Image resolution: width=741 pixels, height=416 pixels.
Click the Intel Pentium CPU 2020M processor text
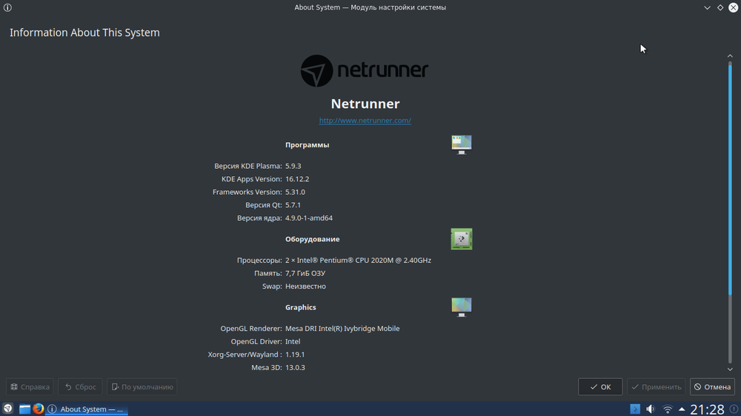point(358,260)
